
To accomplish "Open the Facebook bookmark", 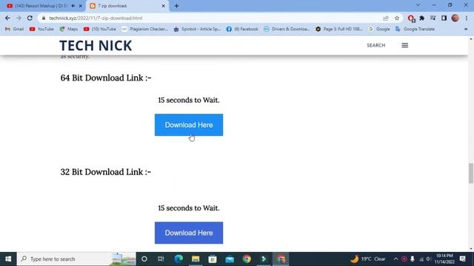I will (242, 29).
